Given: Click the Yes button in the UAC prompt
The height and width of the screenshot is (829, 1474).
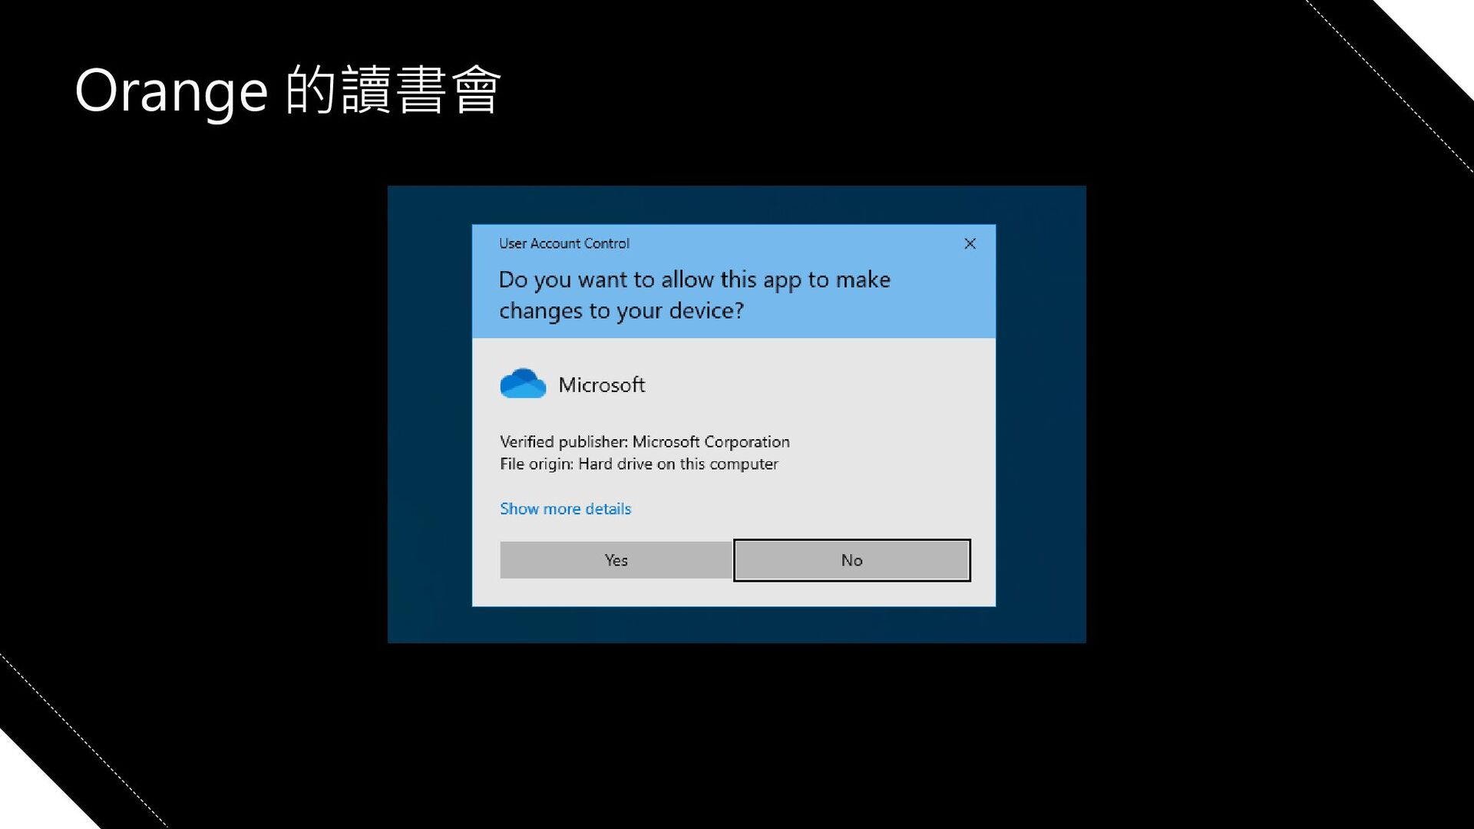Looking at the screenshot, I should pos(616,560).
